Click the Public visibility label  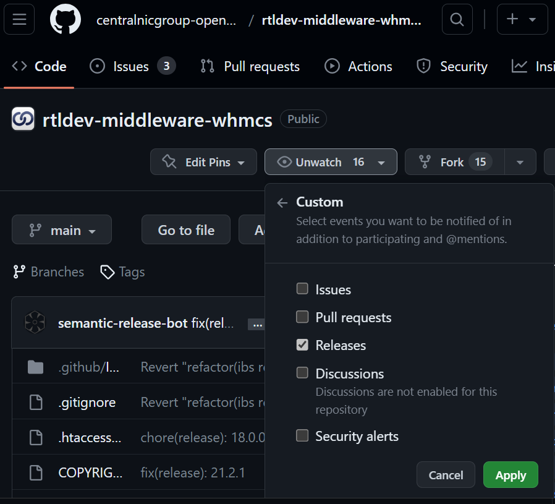coord(303,119)
